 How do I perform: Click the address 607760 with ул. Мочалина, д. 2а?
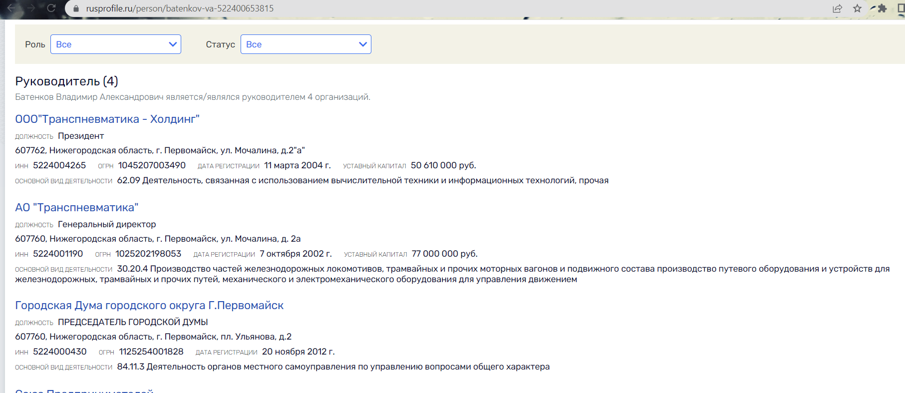tap(158, 239)
